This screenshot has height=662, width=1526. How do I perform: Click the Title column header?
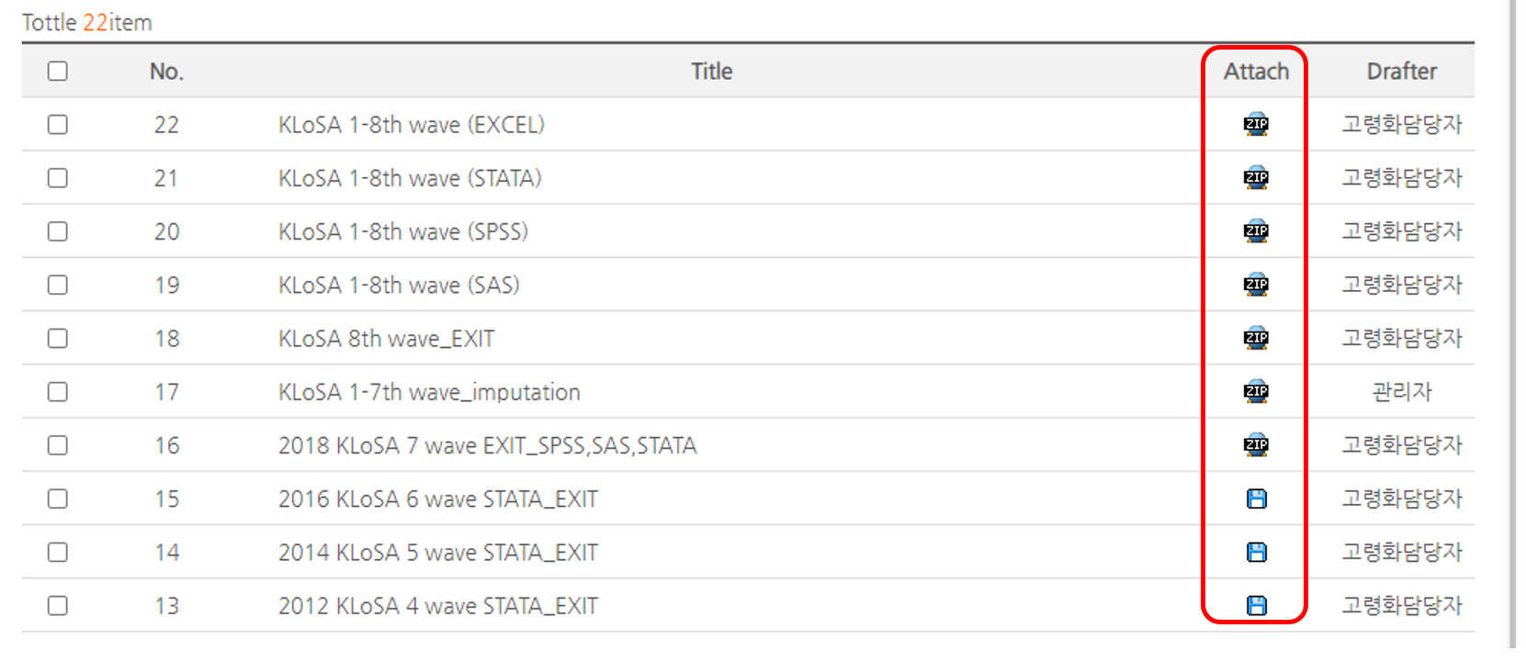712,71
